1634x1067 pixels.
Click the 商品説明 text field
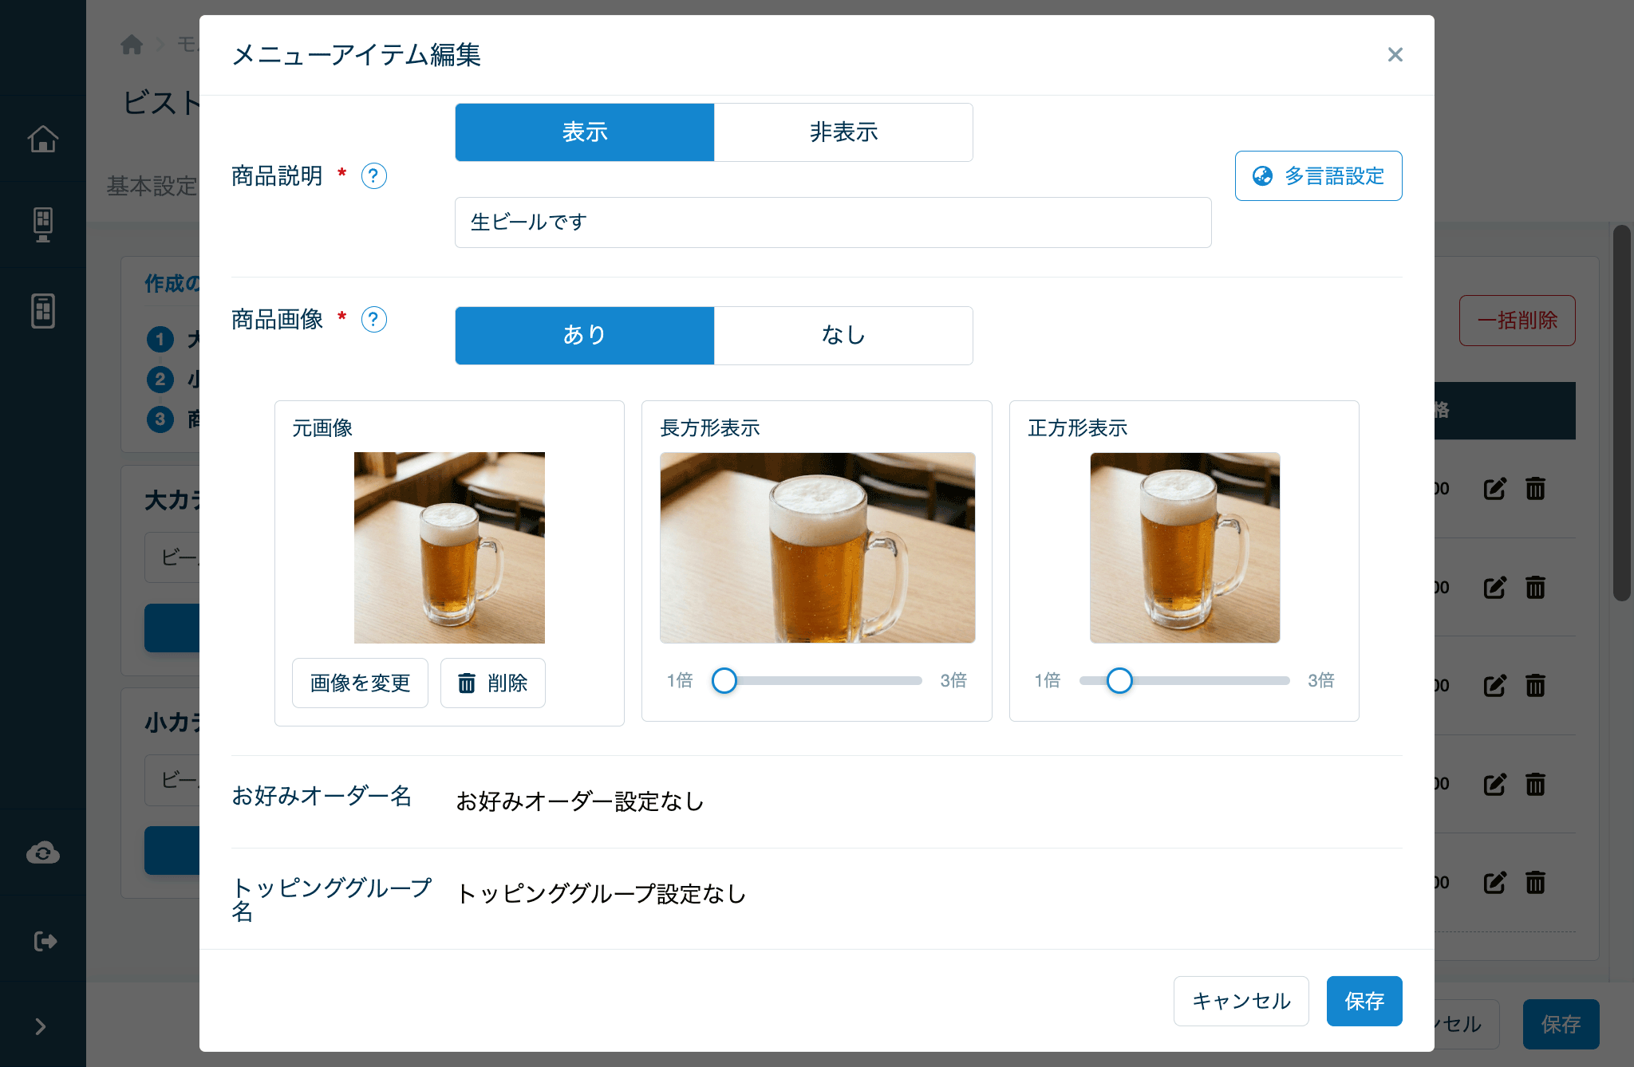833,222
